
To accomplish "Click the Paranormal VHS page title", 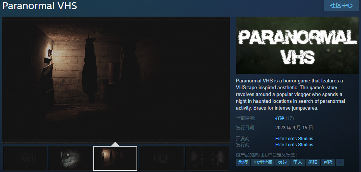I will pos(39,6).
